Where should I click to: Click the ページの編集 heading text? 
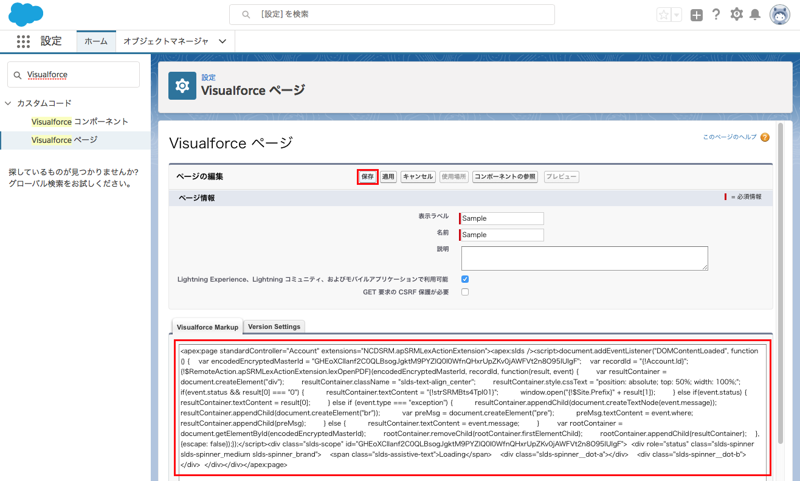pos(199,176)
